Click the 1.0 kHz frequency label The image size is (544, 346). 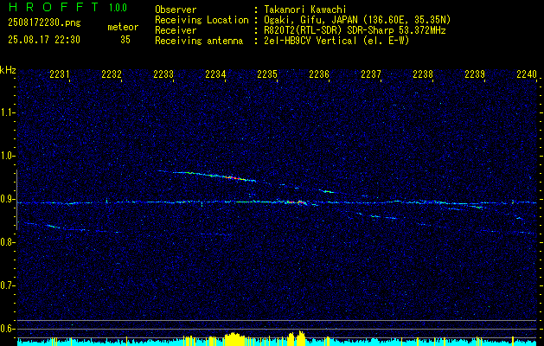[x=7, y=156]
